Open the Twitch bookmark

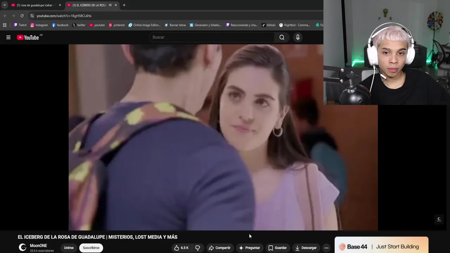tap(20, 25)
